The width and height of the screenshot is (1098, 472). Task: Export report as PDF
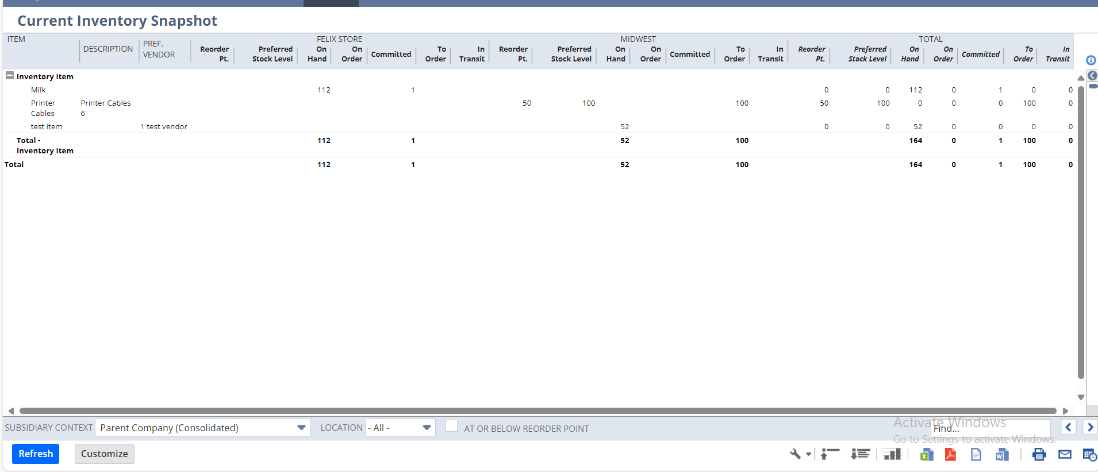[x=950, y=455]
